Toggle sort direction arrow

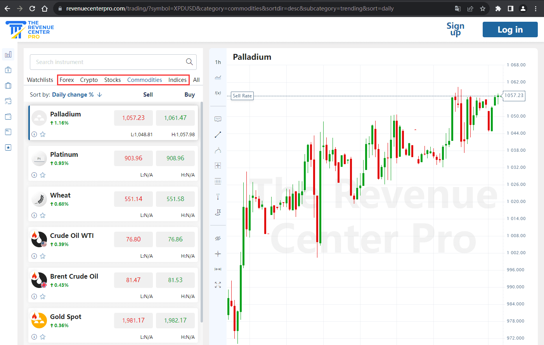coord(100,95)
